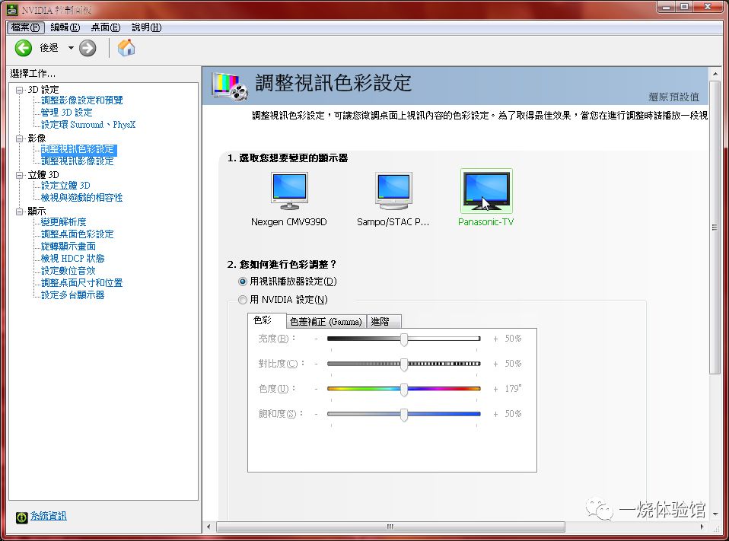Switch to the 色差補正 (Gamma) tab

(326, 322)
